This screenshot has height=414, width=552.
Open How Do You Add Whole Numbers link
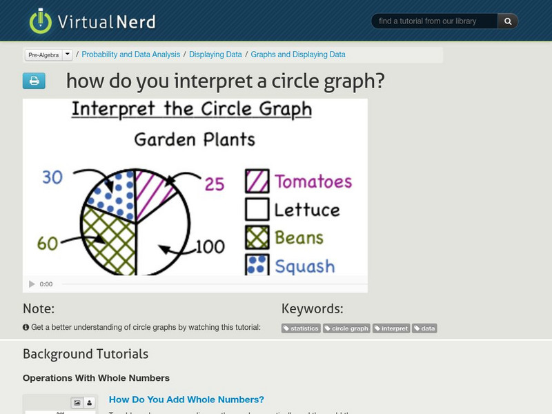(x=186, y=400)
